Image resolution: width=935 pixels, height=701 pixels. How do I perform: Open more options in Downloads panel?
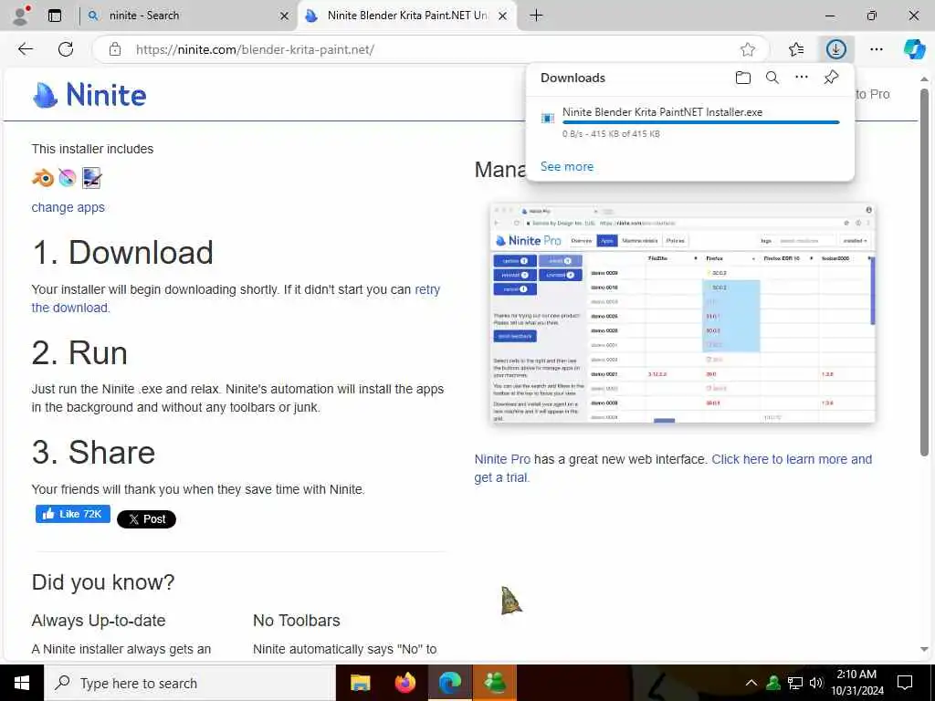[802, 77]
